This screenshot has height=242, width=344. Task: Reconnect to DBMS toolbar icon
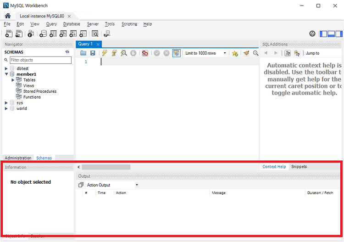(x=107, y=34)
